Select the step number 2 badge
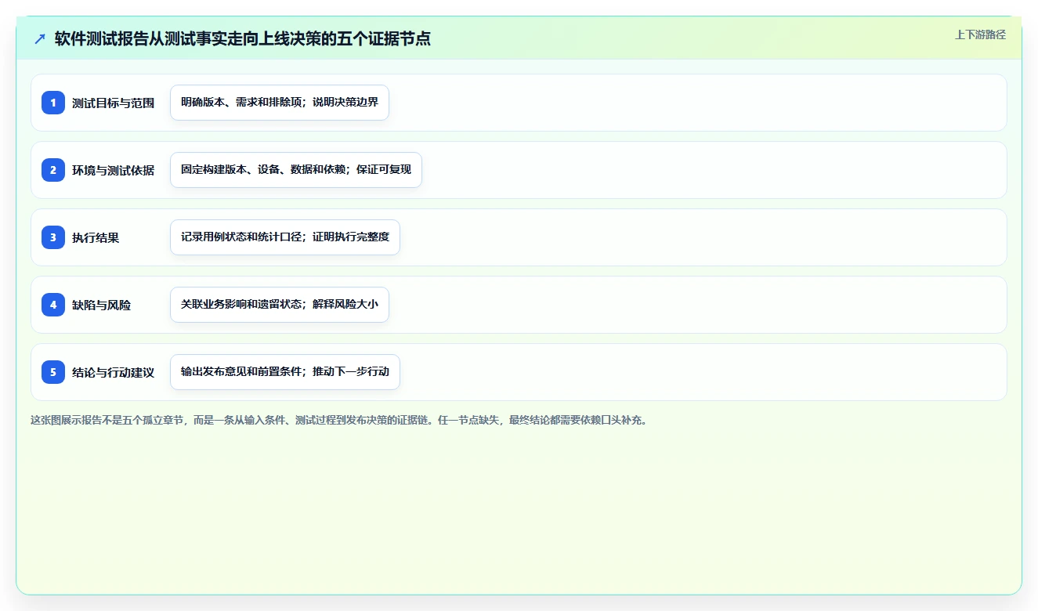The width and height of the screenshot is (1038, 611). pos(53,170)
